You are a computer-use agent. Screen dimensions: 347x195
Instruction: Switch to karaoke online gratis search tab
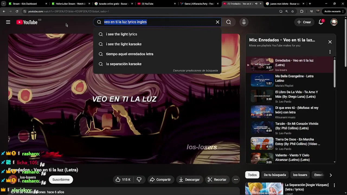pos(113,4)
